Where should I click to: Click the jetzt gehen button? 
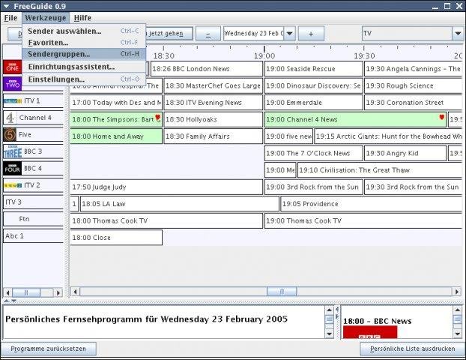coord(169,33)
